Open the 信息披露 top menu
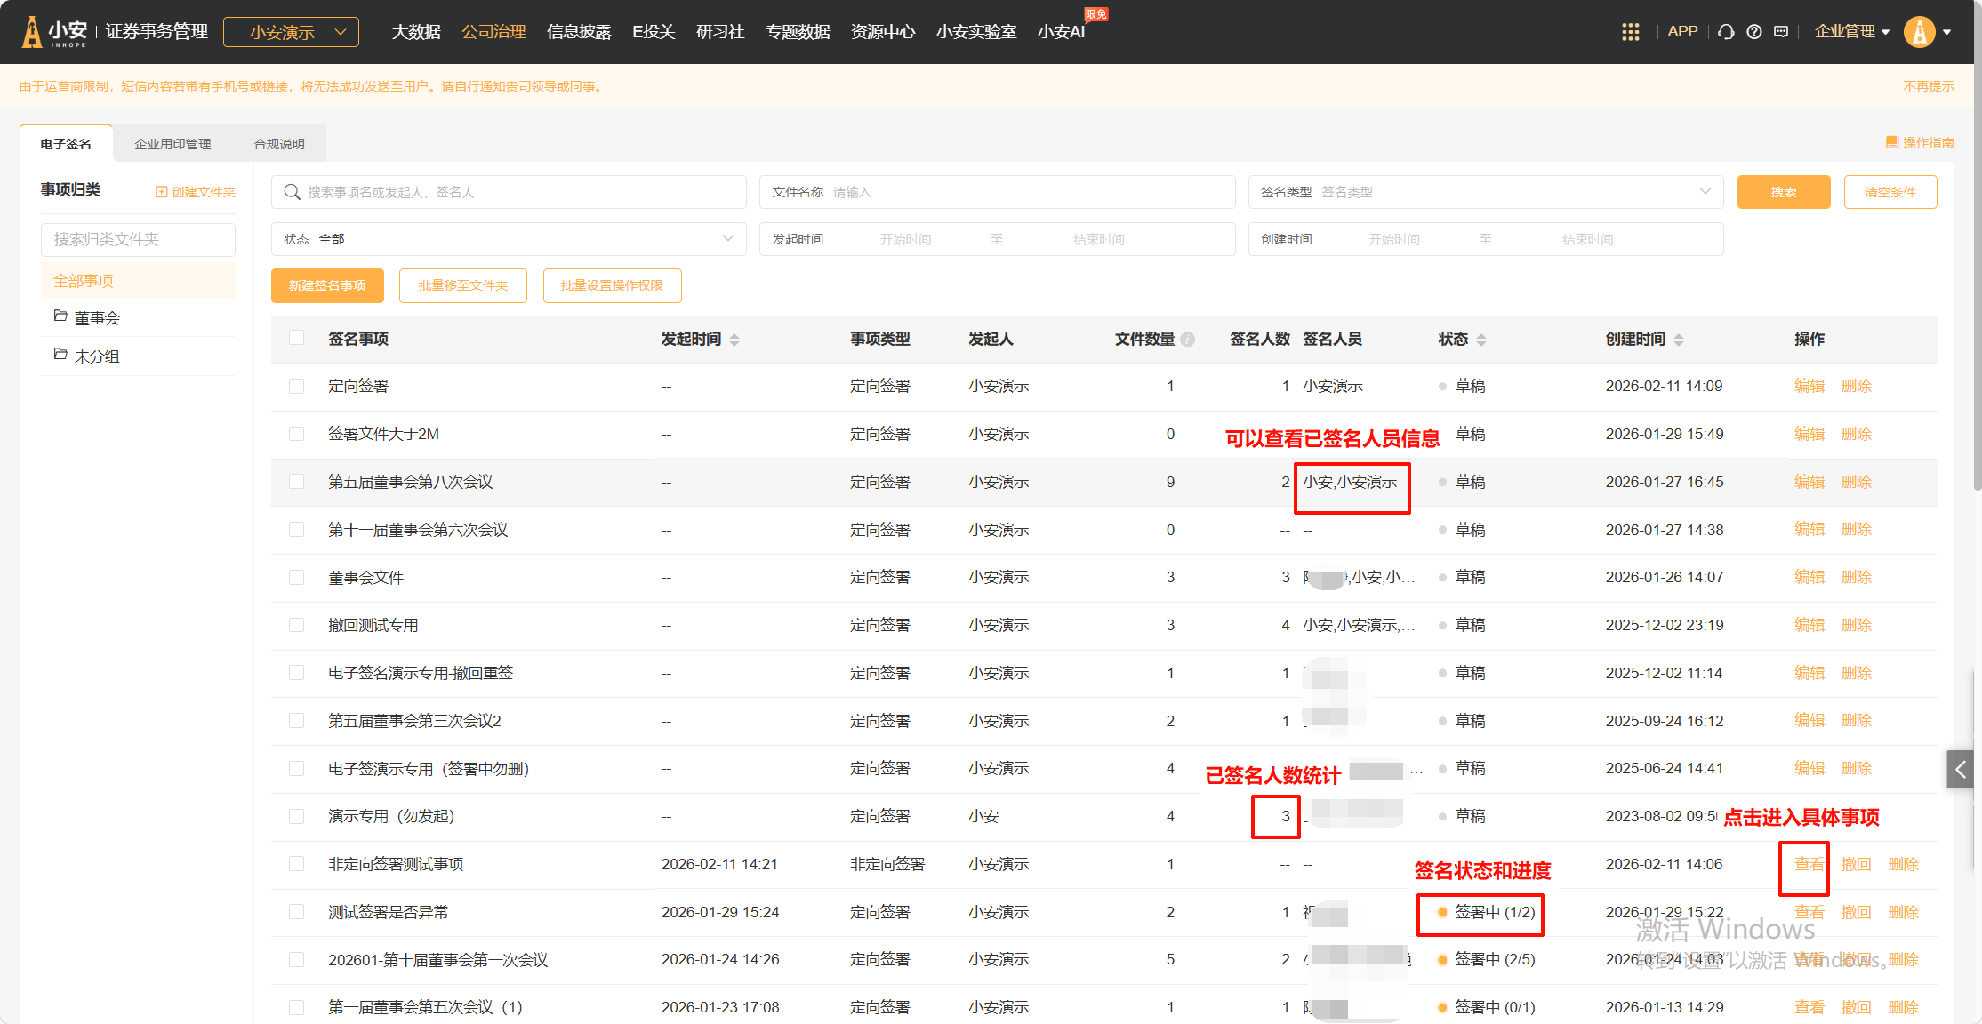This screenshot has width=1982, height=1024. coord(579,32)
